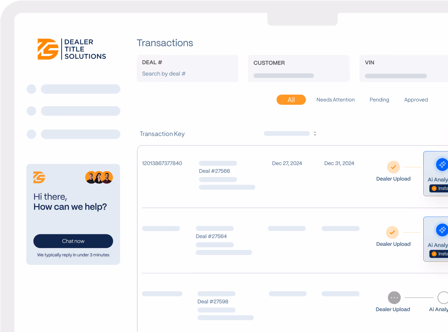This screenshot has height=332, width=448.
Task: Click the sort arrows next to Transaction Key header
Action: [x=315, y=134]
